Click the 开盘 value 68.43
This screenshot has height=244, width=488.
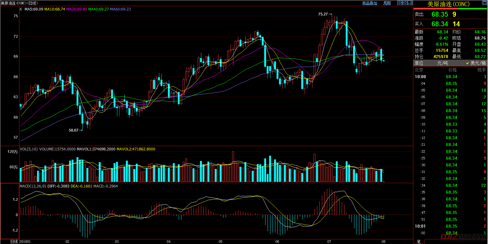[480, 44]
